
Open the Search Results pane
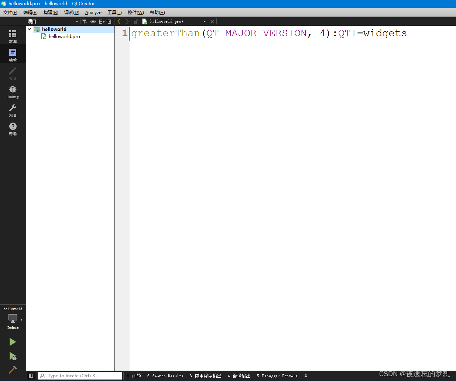[x=165, y=376]
